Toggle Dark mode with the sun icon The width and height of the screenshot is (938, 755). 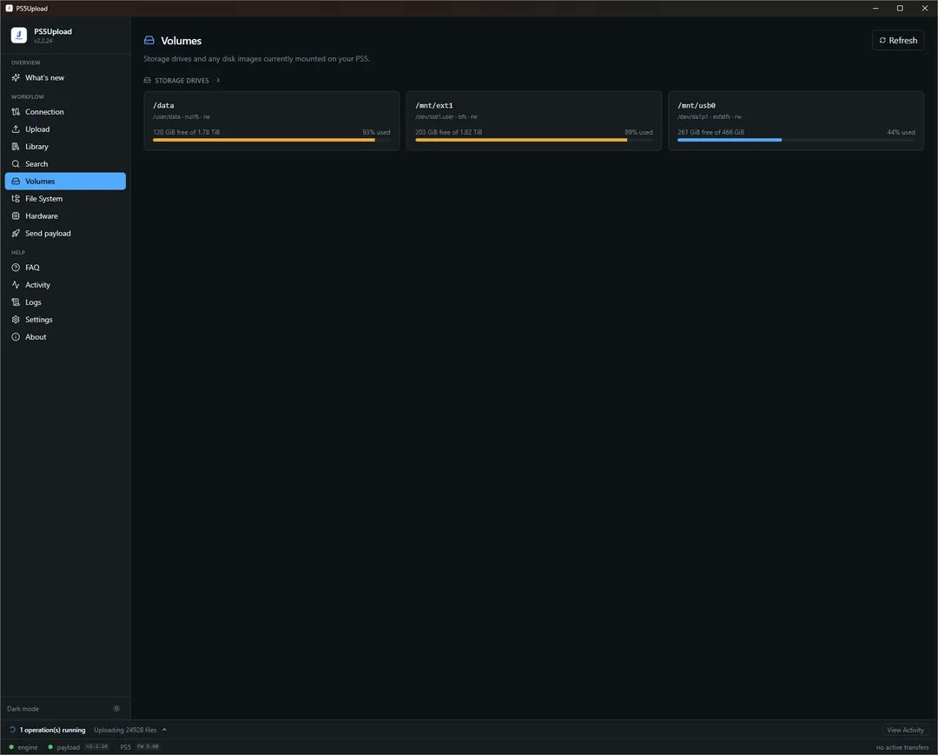pos(116,708)
